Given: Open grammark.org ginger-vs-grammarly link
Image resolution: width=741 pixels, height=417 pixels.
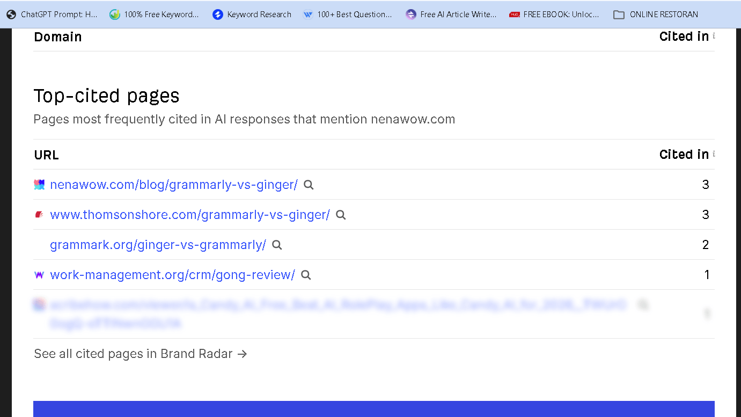Looking at the screenshot, I should [x=158, y=245].
